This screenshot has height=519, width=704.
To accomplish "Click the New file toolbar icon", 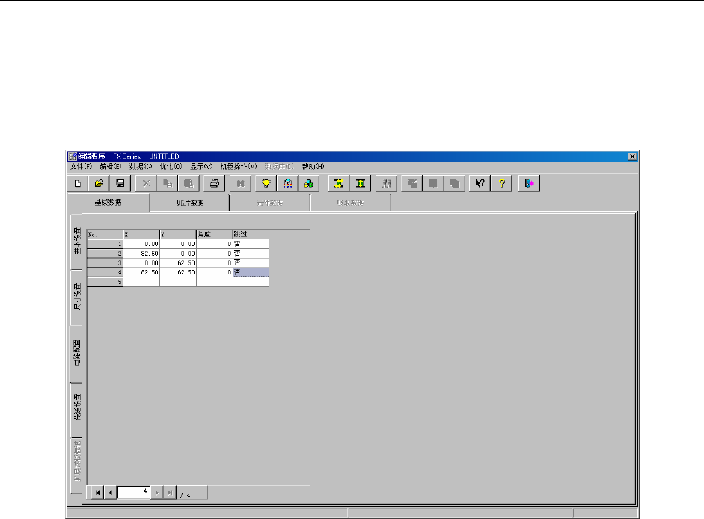I will 78,183.
